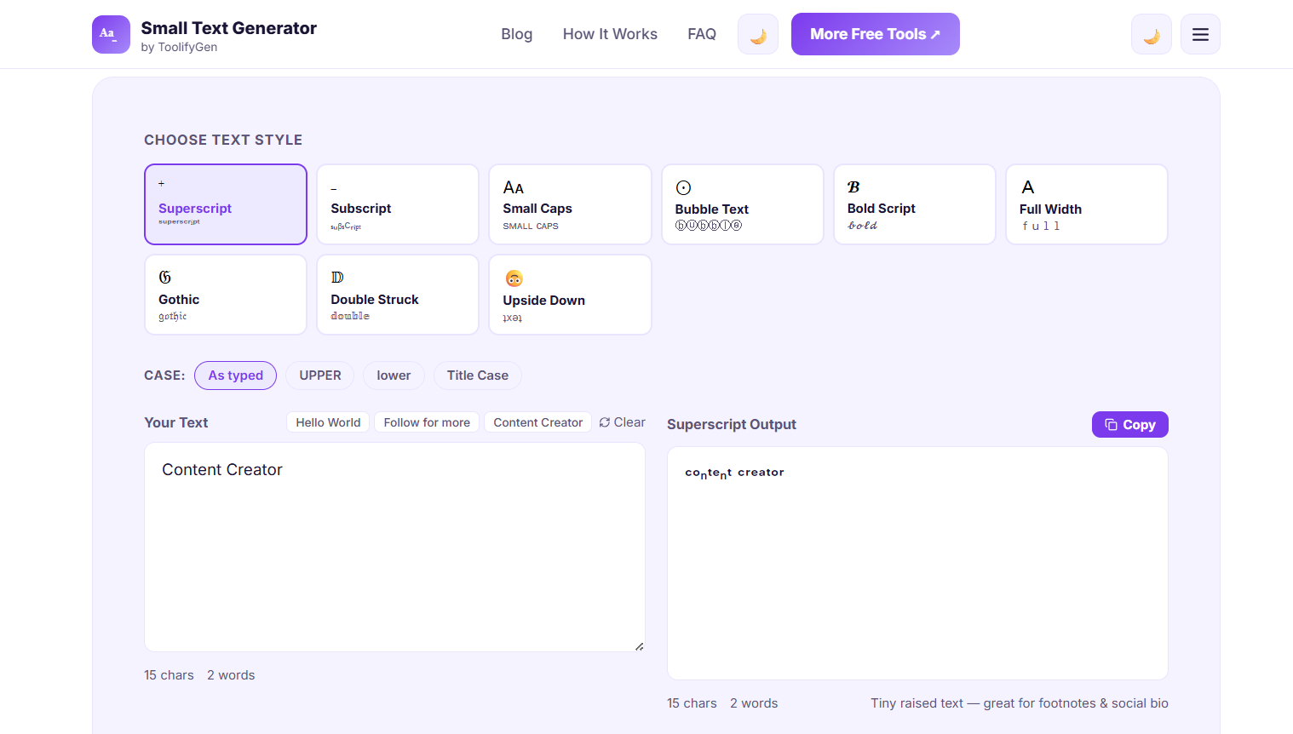Image resolution: width=1293 pixels, height=734 pixels.
Task: Select the Small Caps style
Action: 570,204
